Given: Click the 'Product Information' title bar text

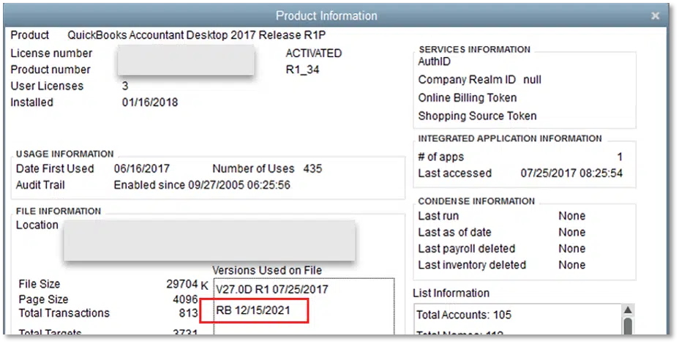Looking at the screenshot, I should 326,16.
